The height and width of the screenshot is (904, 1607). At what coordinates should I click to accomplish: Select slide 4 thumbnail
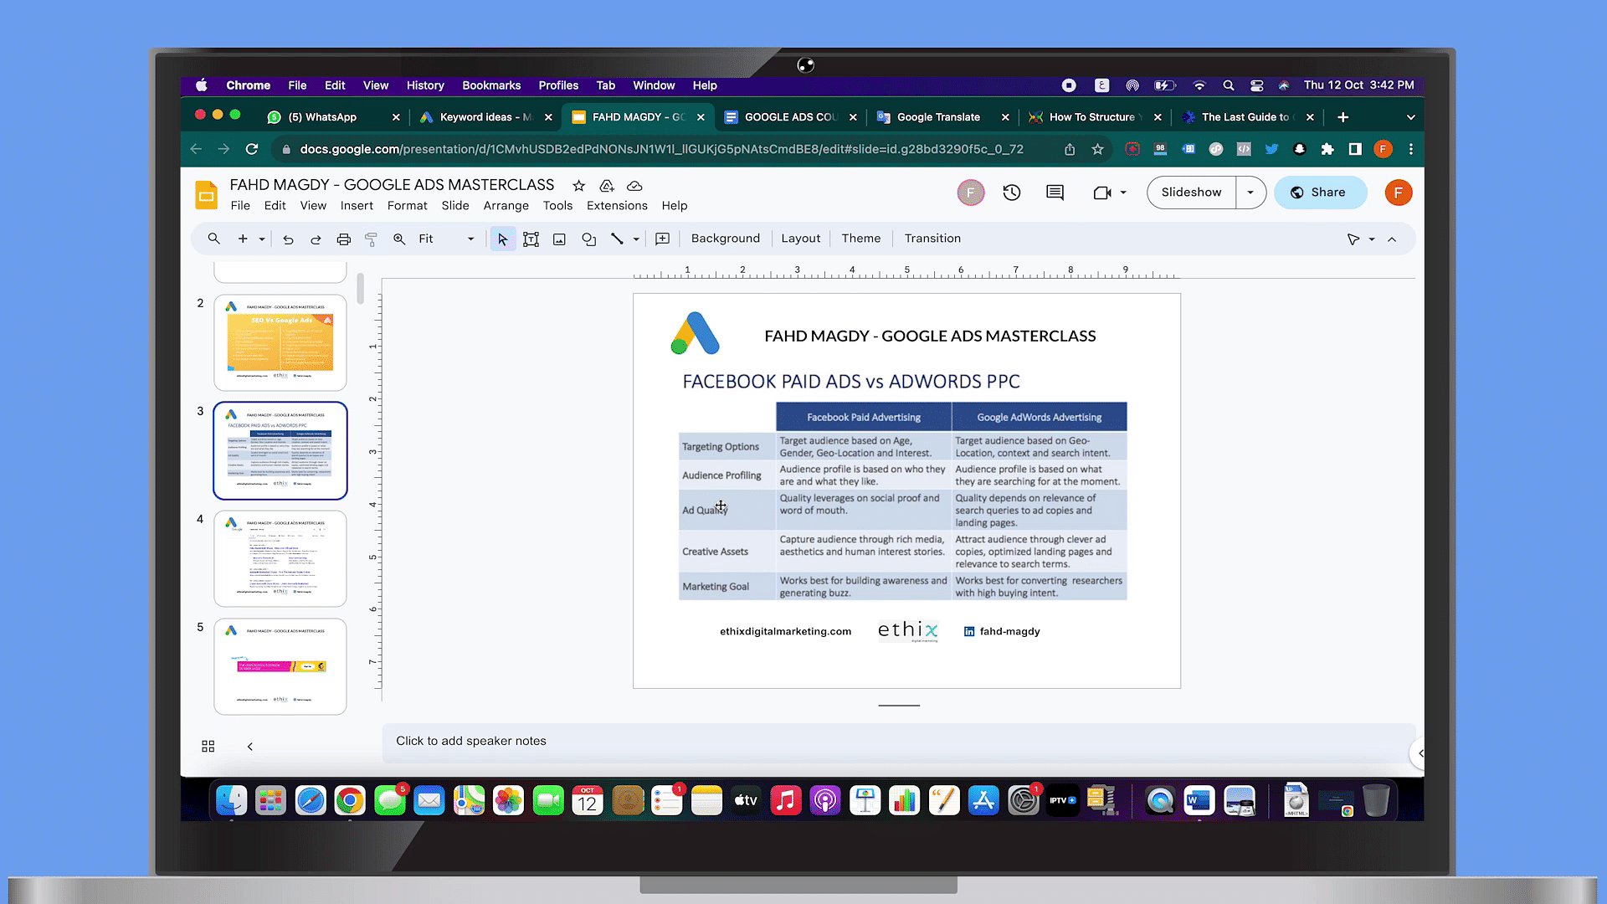(280, 558)
